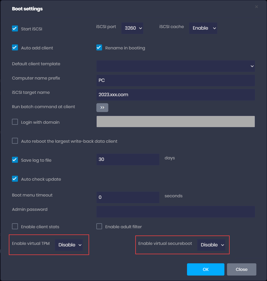Uncheck the Start iSCSI checkbox
This screenshot has width=267, height=281.
tap(15, 29)
